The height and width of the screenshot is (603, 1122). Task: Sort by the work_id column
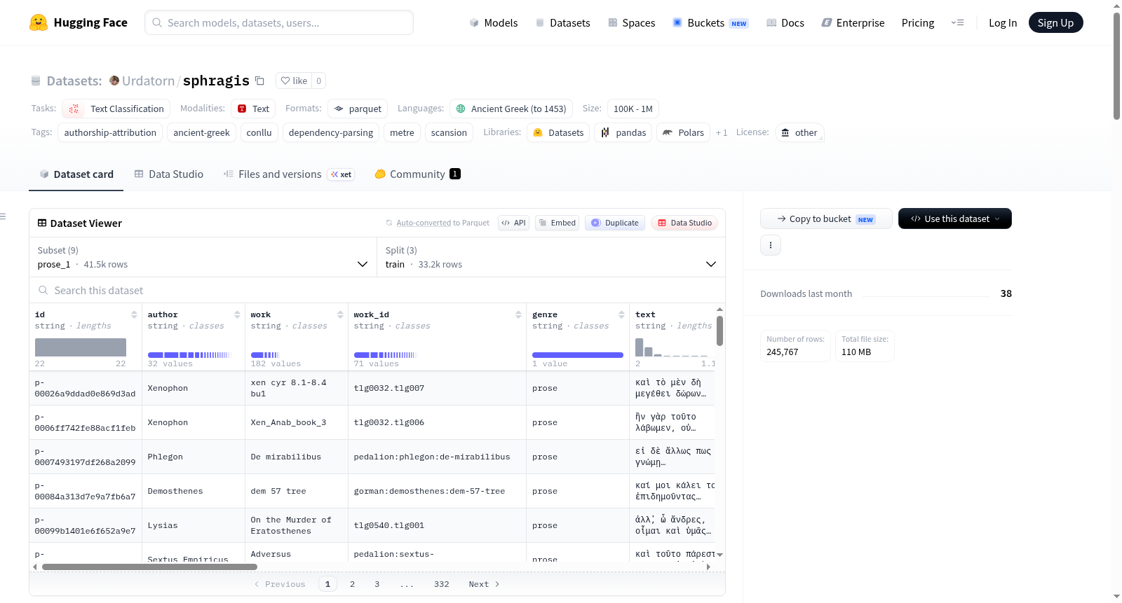[x=518, y=314]
